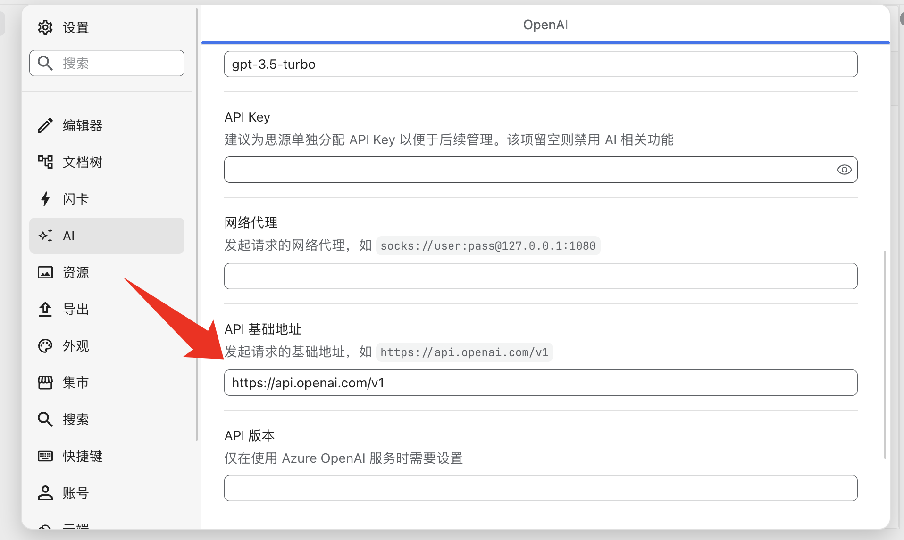Click the Marketplace store icon
904x540 pixels.
[x=45, y=383]
